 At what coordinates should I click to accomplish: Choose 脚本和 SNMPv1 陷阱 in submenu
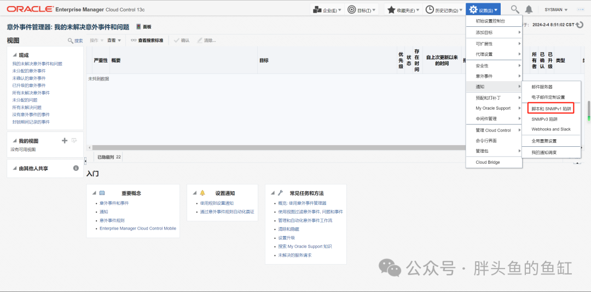[x=551, y=108]
